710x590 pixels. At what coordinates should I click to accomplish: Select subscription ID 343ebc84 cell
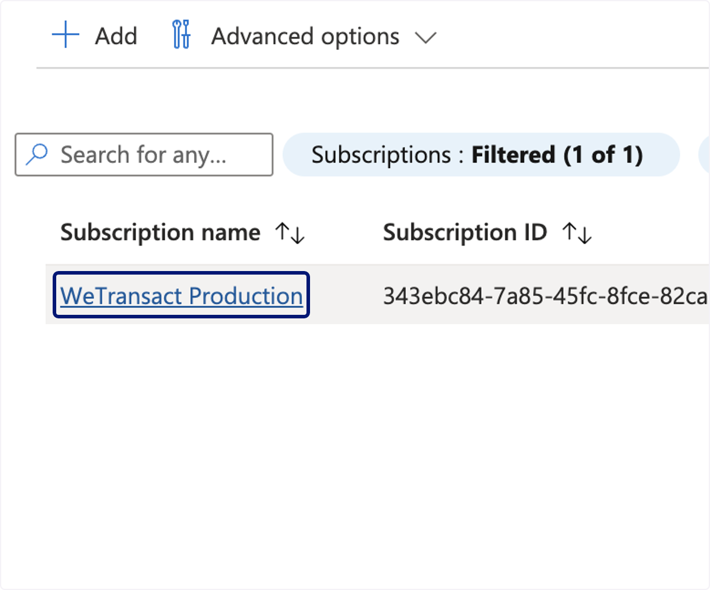(x=546, y=295)
